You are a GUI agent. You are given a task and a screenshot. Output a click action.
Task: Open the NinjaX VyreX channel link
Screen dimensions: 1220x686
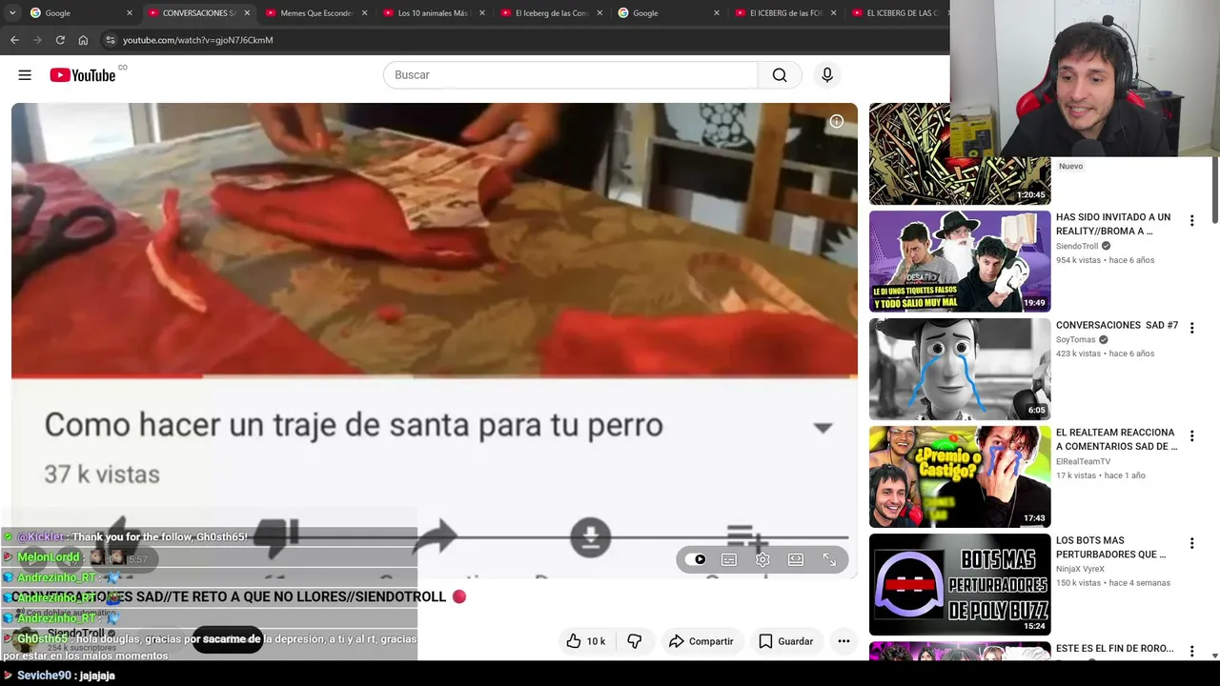point(1080,570)
